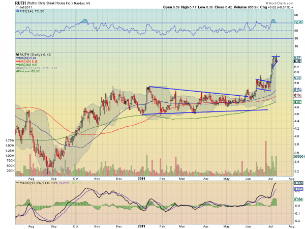Click the 1.00M label on the volume scale
Screen dimensions: 305x229
coord(10,156)
